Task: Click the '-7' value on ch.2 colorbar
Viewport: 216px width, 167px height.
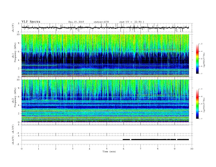Action: click(x=201, y=119)
